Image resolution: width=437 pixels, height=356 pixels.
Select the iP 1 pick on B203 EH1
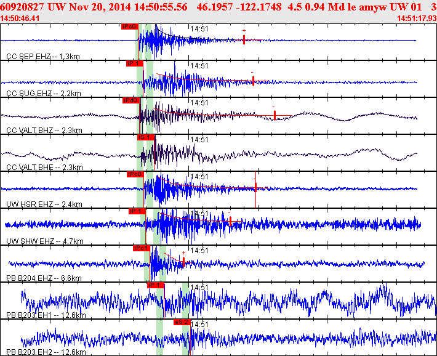click(x=156, y=285)
